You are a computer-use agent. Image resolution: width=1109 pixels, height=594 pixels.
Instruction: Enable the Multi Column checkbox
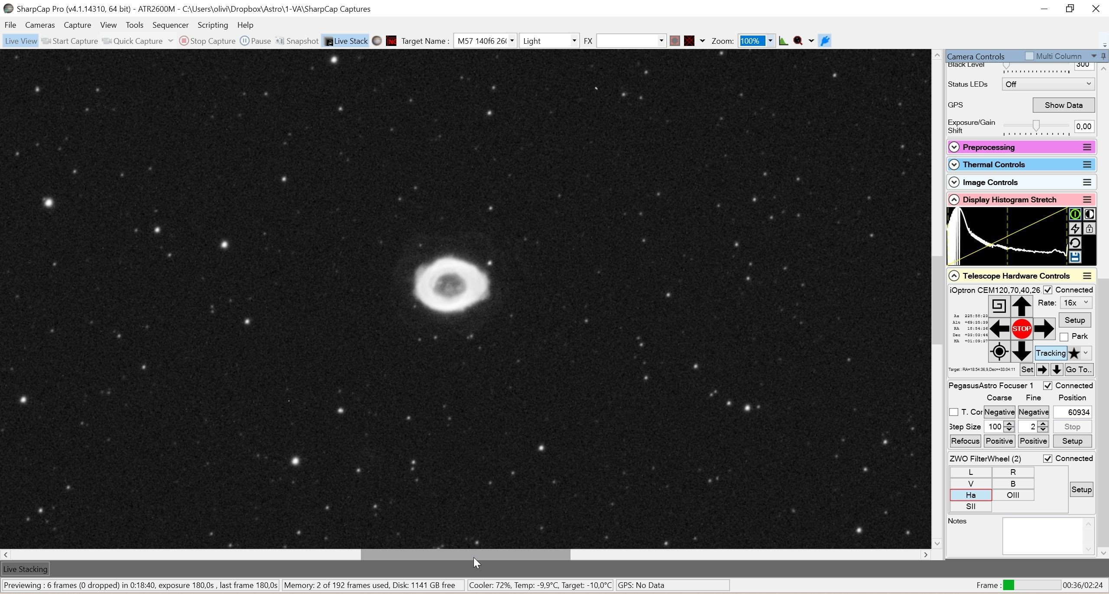(1029, 56)
